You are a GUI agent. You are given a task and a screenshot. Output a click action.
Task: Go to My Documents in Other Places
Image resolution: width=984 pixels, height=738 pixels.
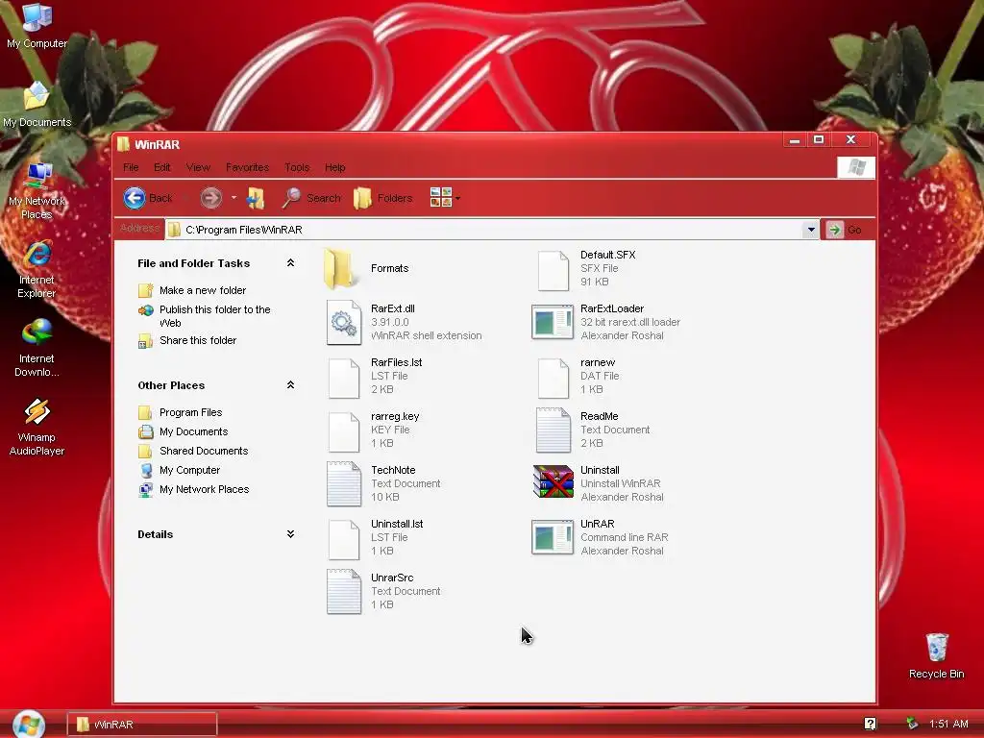[x=193, y=431]
